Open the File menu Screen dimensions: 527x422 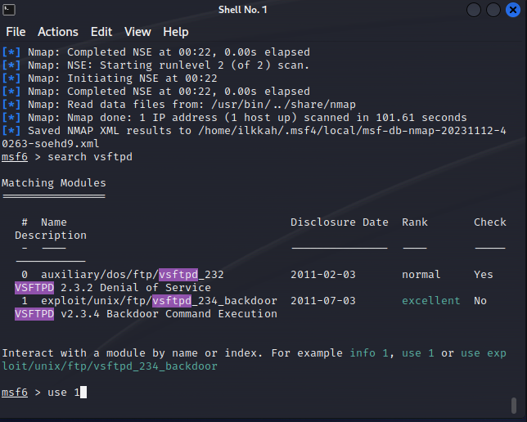tap(16, 32)
